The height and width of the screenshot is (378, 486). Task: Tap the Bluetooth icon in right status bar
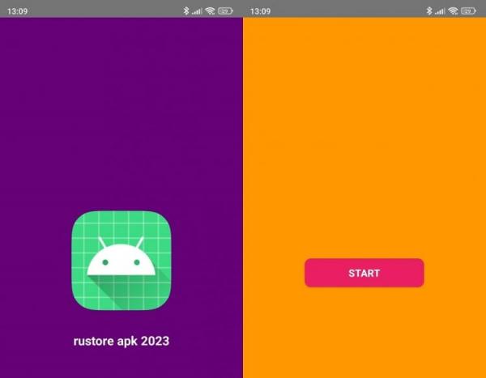429,11
